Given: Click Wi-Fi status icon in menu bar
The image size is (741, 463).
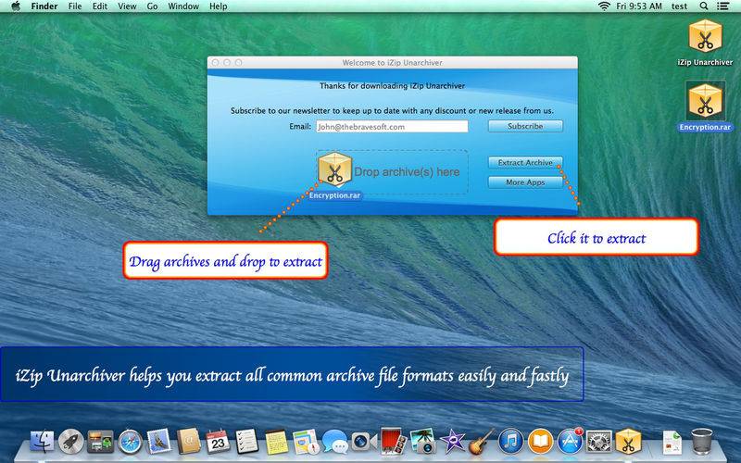Looking at the screenshot, I should (x=604, y=6).
